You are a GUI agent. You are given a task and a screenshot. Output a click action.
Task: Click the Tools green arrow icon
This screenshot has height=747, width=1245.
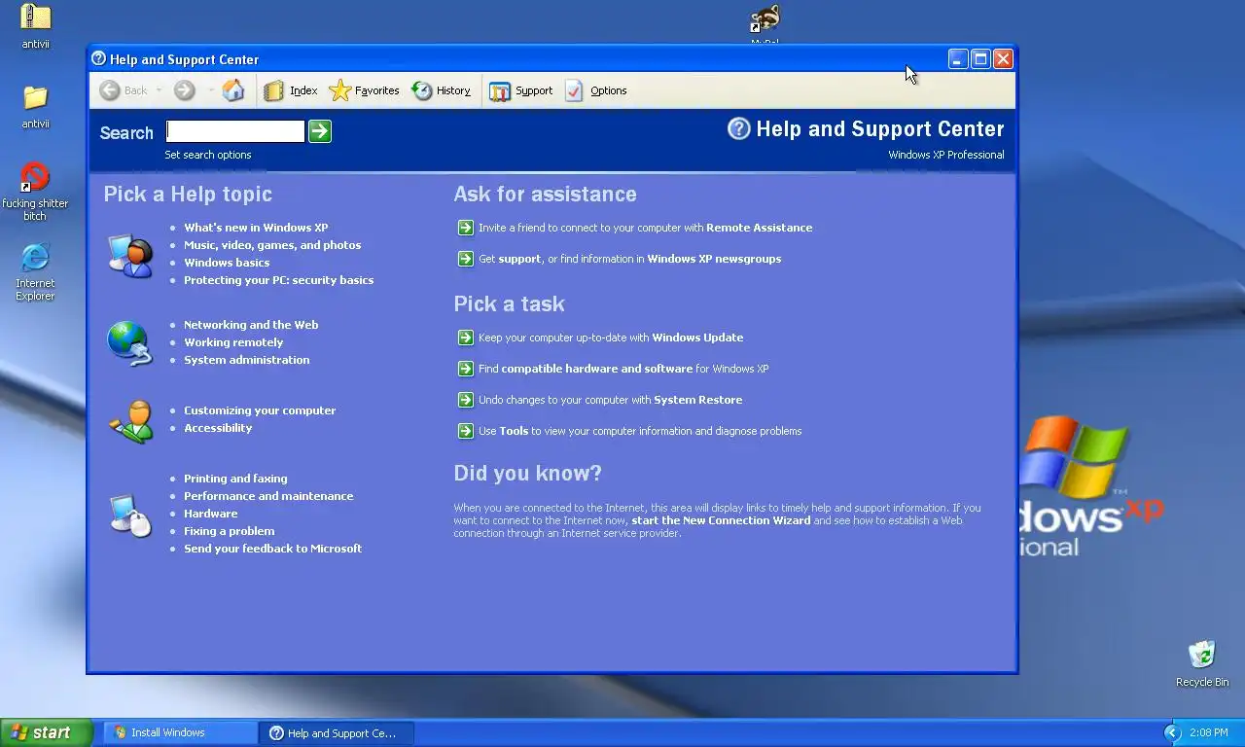point(465,431)
